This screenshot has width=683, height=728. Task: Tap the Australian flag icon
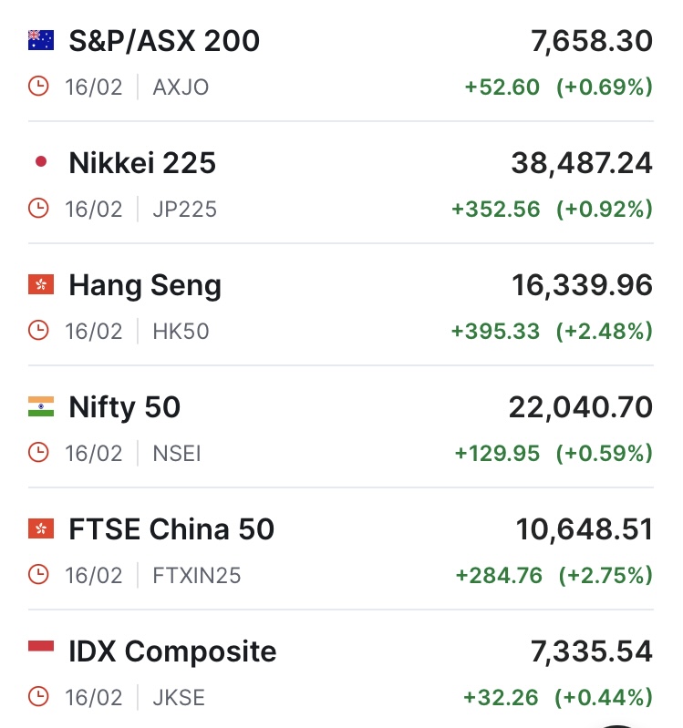tap(41, 41)
